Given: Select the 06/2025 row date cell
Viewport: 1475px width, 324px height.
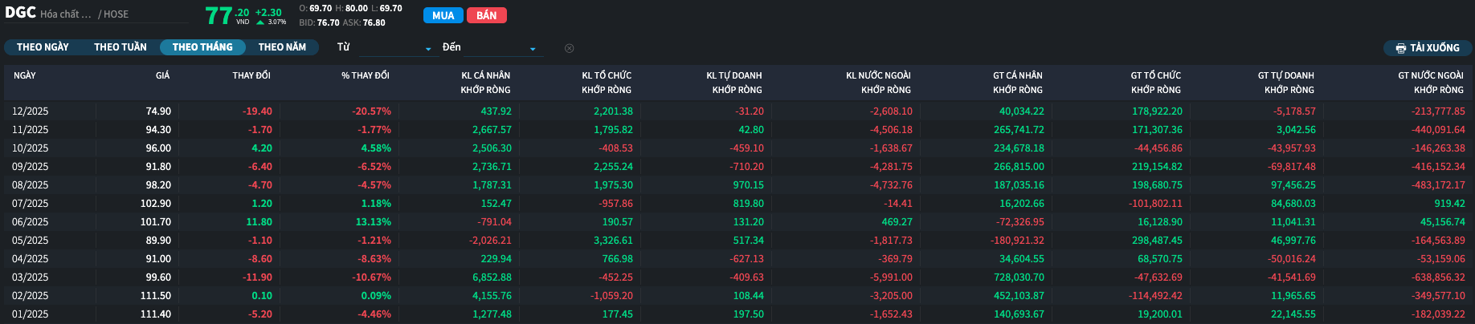Looking at the screenshot, I should 31,222.
